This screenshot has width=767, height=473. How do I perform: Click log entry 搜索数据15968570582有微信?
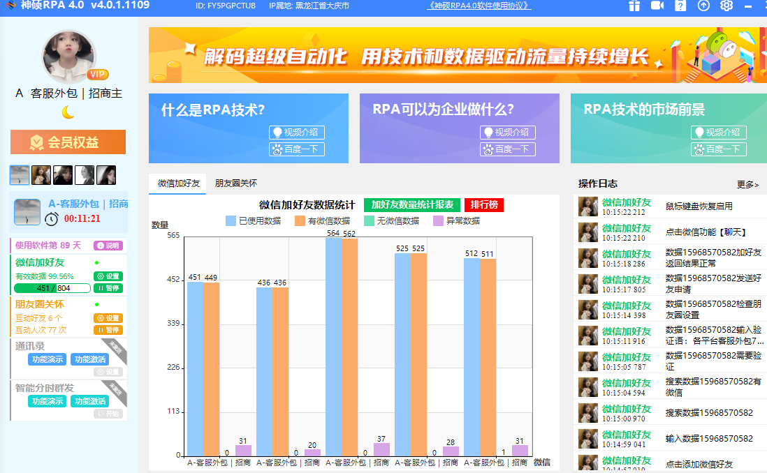(714, 386)
